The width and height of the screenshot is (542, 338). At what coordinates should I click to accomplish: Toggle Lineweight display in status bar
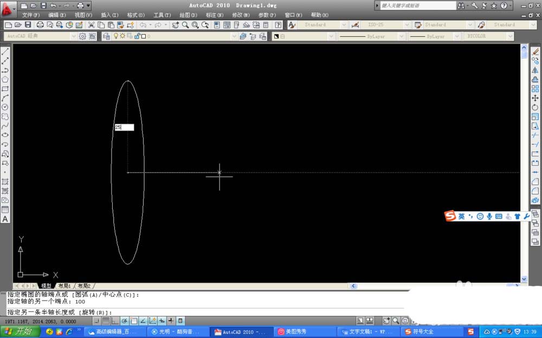coord(171,321)
